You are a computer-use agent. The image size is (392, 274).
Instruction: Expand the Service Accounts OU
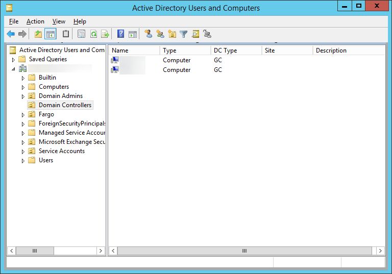[23, 152]
